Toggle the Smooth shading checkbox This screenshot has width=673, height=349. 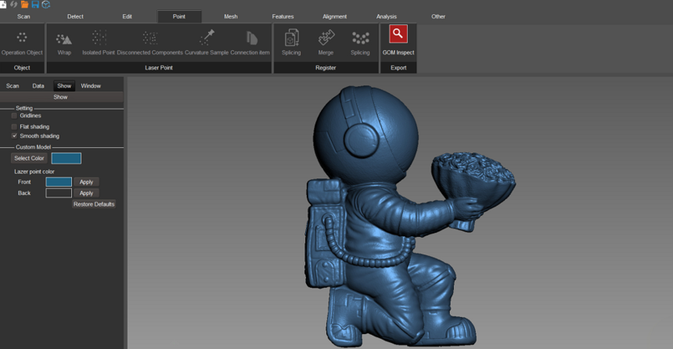click(14, 136)
